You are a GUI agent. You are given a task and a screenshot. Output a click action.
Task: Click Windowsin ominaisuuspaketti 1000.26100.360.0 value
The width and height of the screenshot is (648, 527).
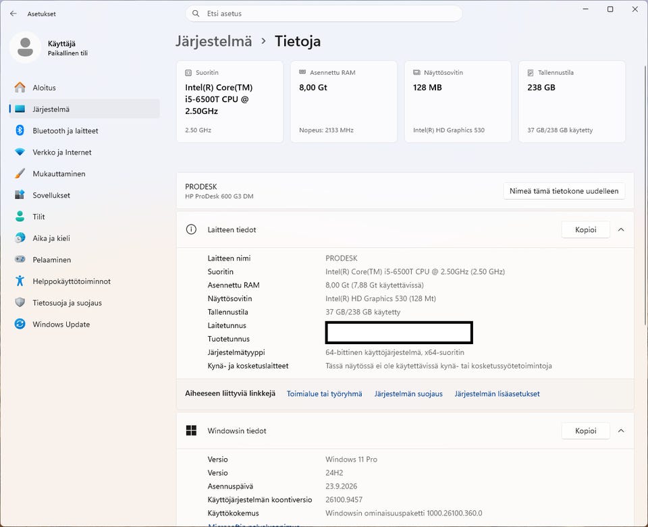pyautogui.click(x=404, y=513)
